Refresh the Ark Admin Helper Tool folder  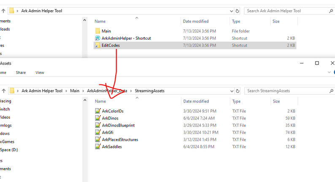(x=237, y=11)
